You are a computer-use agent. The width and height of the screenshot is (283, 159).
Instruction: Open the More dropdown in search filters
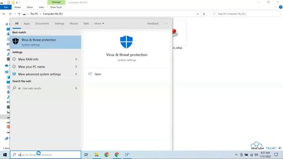(x=99, y=23)
